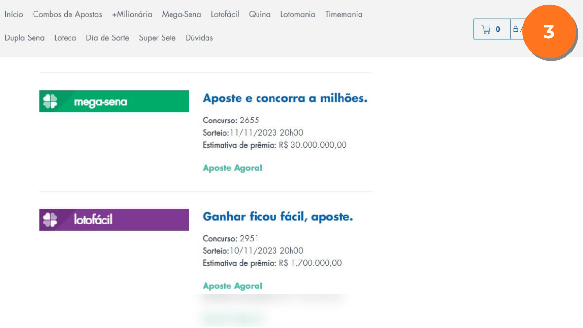Screen dimensions: 583x328
Task: Select +Milionária in the top menu
Action: coord(132,15)
